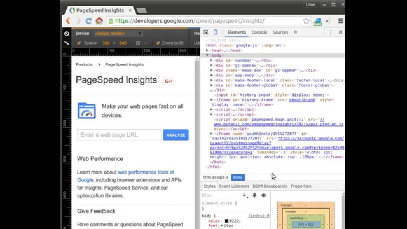407x229 pixels.
Task: Reset all device emulation overrides
Action: click(x=66, y=33)
